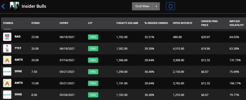The image size is (246, 100).
Task: Click RAD strike value 23.00
Action: coord(35,37)
